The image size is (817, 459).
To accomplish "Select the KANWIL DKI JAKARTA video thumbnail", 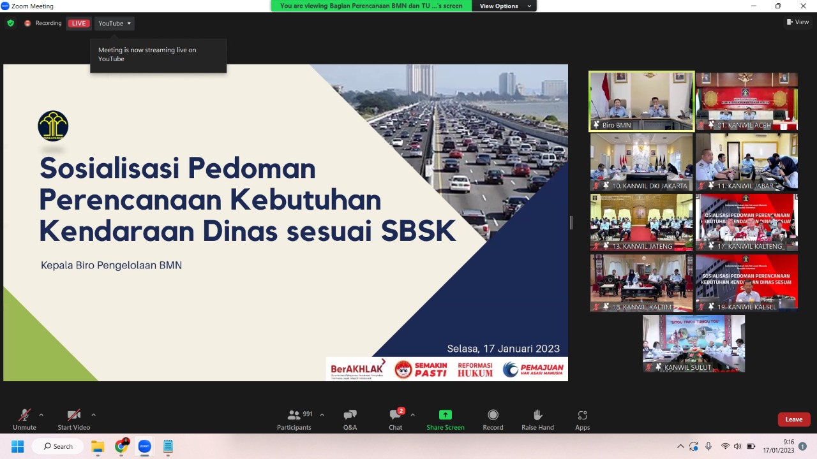I will pos(641,162).
